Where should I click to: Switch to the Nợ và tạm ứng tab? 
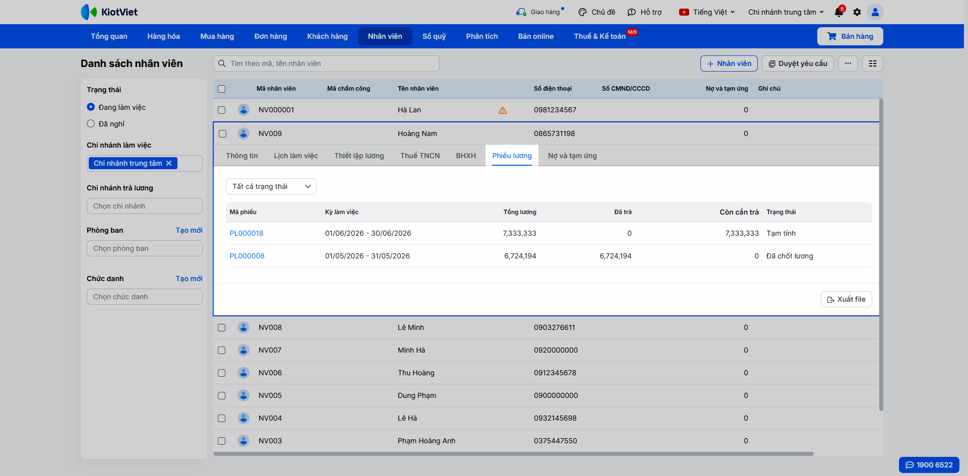pyautogui.click(x=572, y=156)
